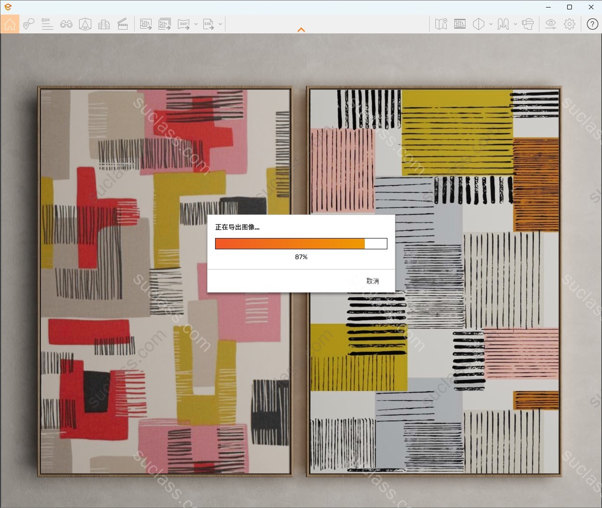Open the folded map icon
Image resolution: width=602 pixels, height=508 pixels.
pos(441,24)
